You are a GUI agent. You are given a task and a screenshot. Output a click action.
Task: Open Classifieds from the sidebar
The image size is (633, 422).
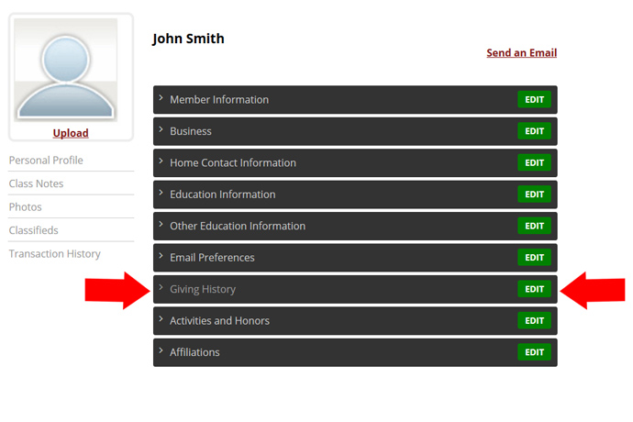(x=34, y=230)
